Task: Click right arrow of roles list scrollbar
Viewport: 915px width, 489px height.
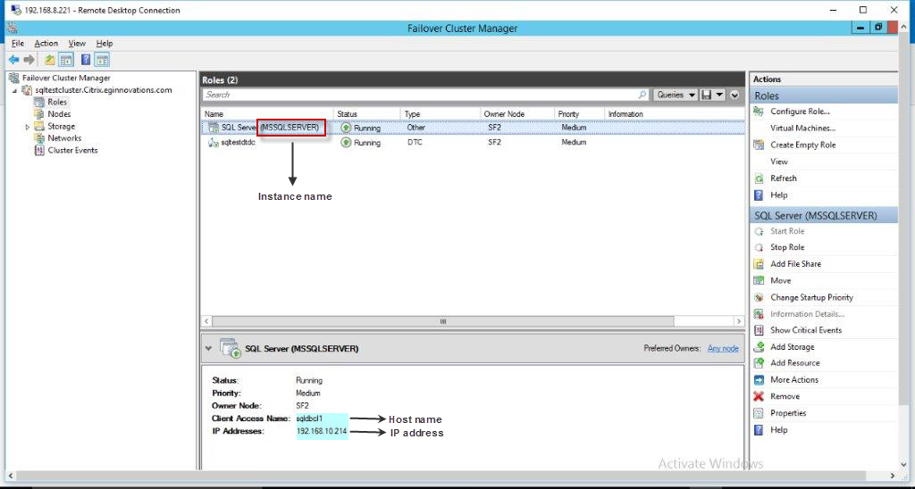Action: pyautogui.click(x=739, y=321)
